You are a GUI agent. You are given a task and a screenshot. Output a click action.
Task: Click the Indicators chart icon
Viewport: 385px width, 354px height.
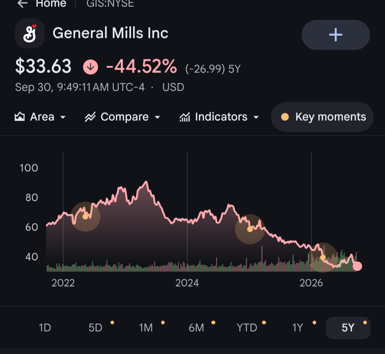pyautogui.click(x=185, y=117)
